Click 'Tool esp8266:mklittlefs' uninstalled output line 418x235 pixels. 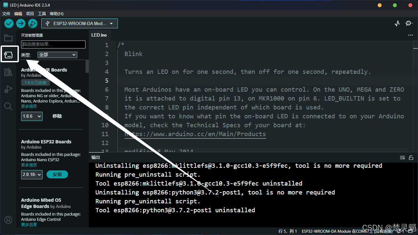coord(199,184)
